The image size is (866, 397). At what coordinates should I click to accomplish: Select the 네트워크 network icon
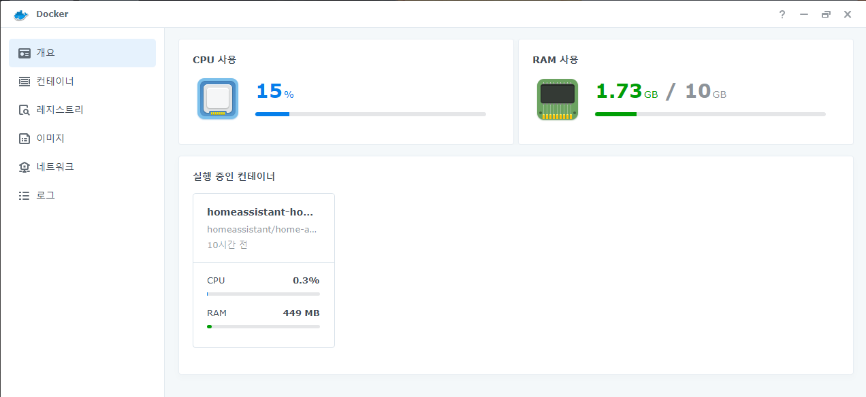click(x=25, y=167)
